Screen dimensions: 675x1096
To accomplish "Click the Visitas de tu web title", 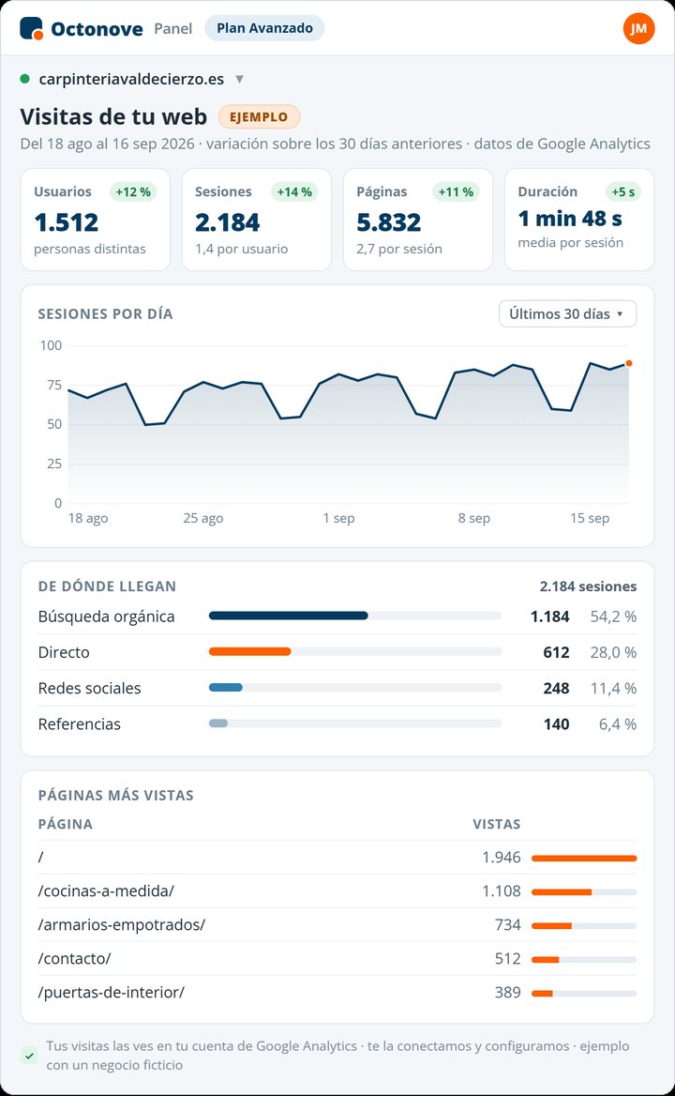I will tap(113, 116).
